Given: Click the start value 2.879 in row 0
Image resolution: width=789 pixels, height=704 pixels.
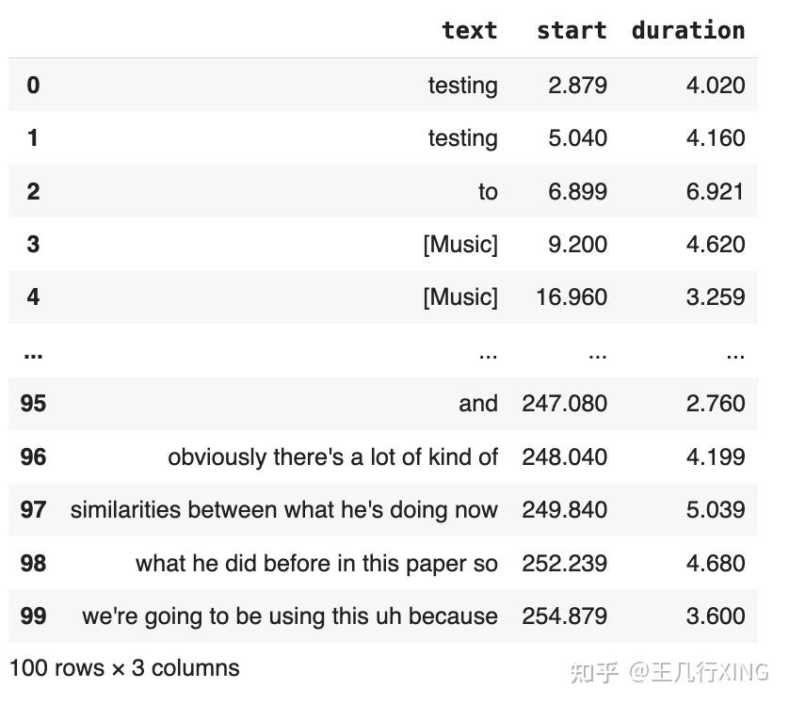Looking at the screenshot, I should coord(578,85).
